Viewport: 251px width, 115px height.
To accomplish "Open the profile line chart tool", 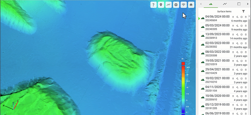I will [x=168, y=5].
